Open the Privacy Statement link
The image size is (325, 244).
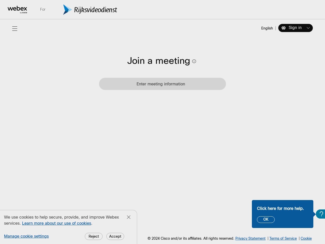tap(250, 238)
